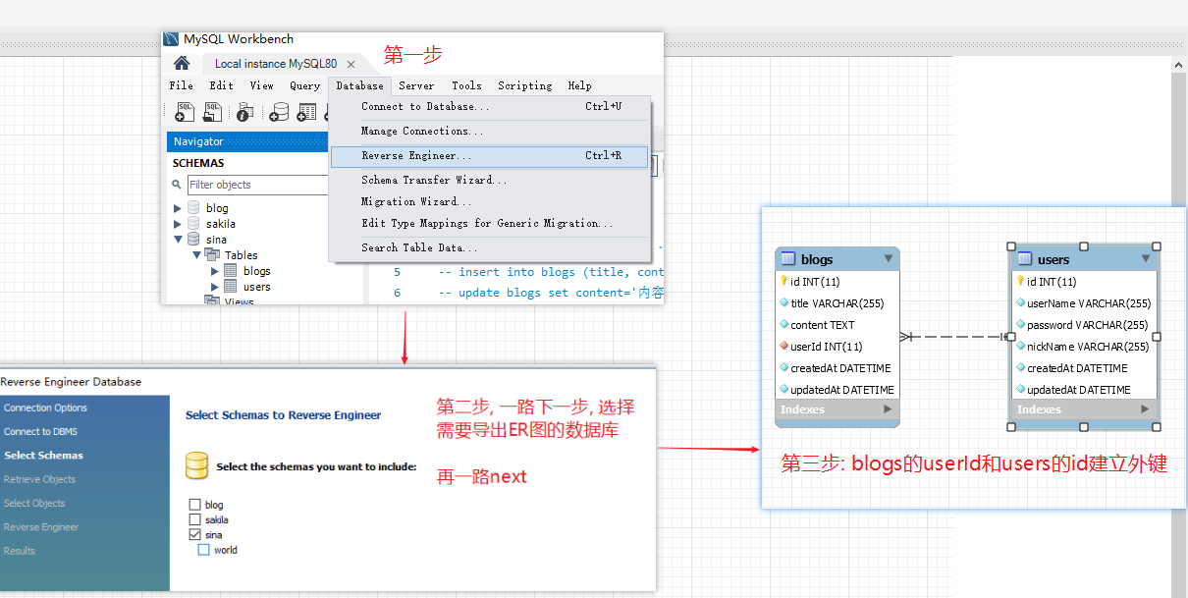This screenshot has width=1188, height=598.
Task: Click the users table icon in navigator
Action: click(x=231, y=287)
